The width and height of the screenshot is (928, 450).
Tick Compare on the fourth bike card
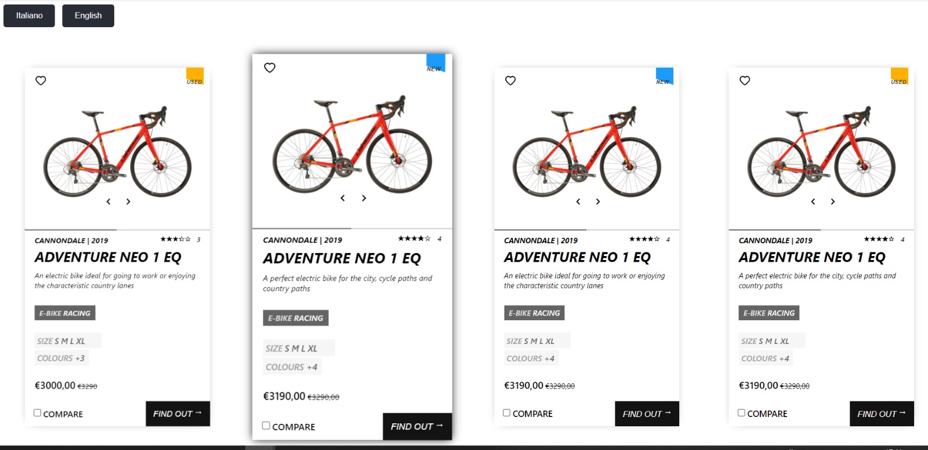pyautogui.click(x=741, y=413)
